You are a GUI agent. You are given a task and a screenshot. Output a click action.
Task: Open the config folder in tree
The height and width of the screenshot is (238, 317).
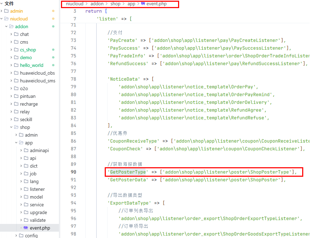(x=31, y=236)
